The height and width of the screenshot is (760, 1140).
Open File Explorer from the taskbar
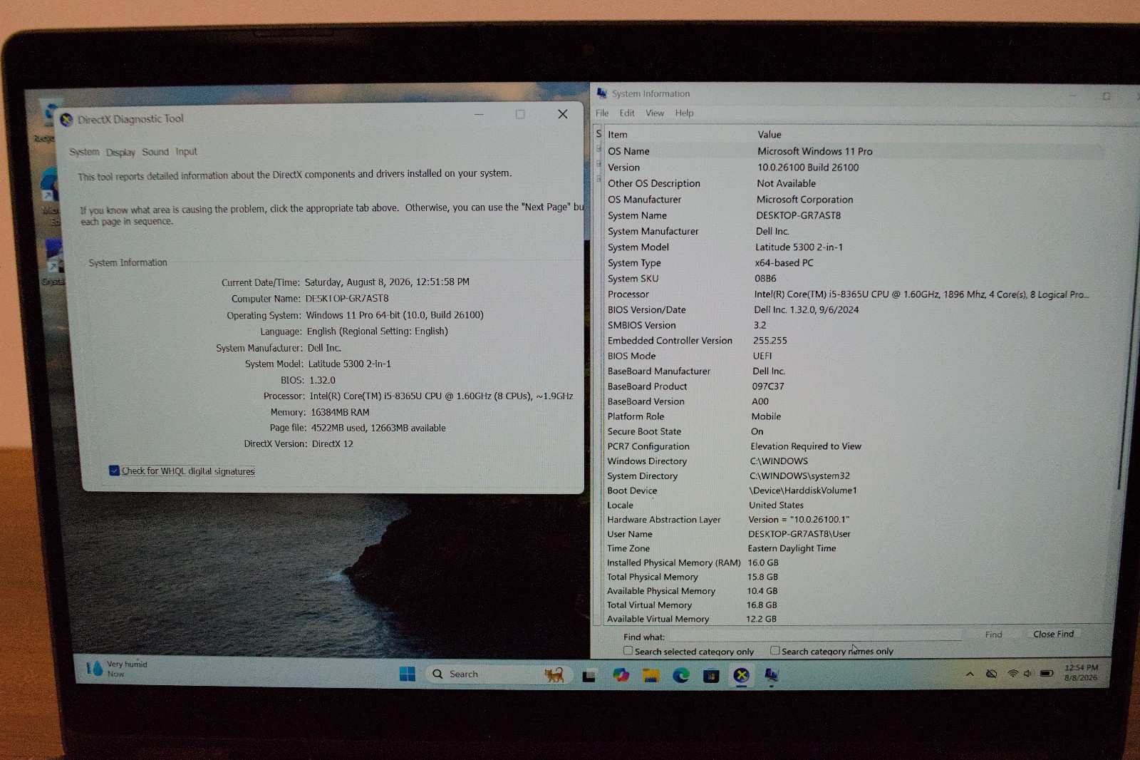point(651,675)
